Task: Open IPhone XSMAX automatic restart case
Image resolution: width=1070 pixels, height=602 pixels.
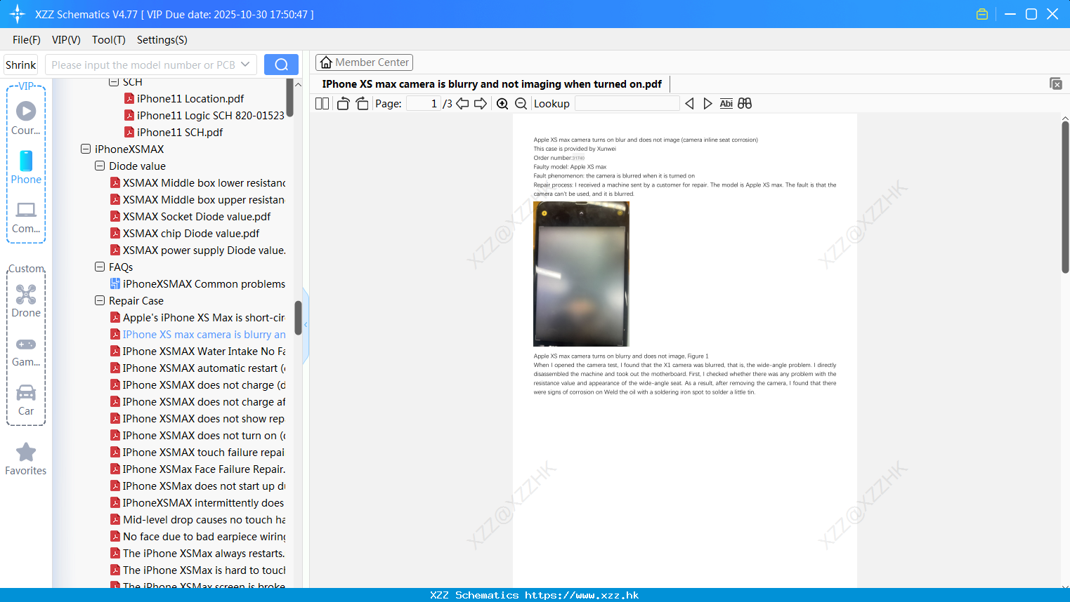Action: [x=197, y=368]
